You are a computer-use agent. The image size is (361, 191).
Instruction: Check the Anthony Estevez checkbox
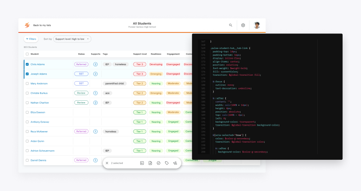(27, 122)
